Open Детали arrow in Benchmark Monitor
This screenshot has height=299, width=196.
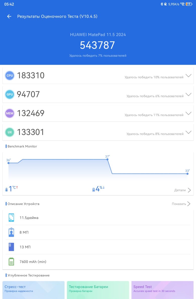click(x=189, y=190)
